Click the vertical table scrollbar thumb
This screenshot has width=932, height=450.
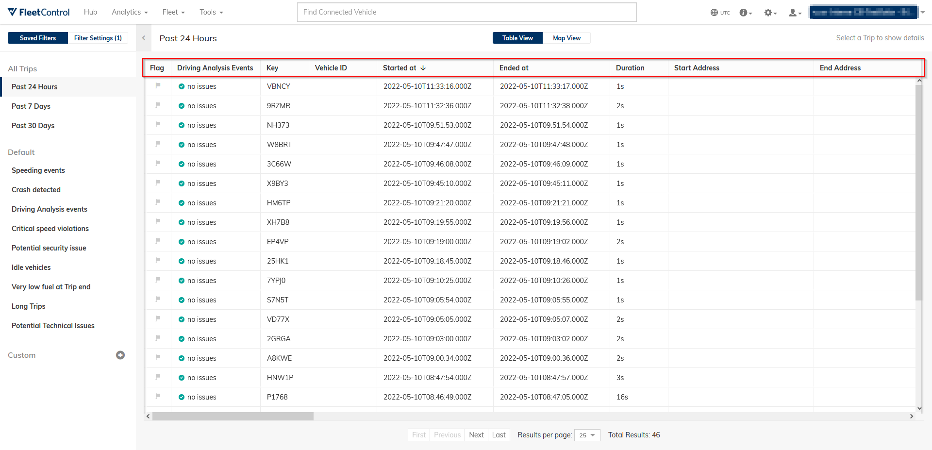918,193
